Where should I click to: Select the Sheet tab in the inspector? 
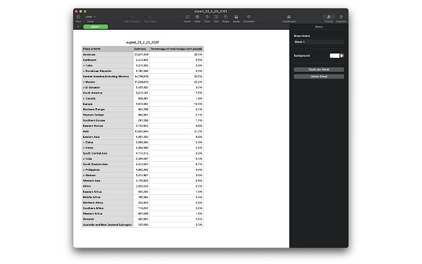[318, 26]
